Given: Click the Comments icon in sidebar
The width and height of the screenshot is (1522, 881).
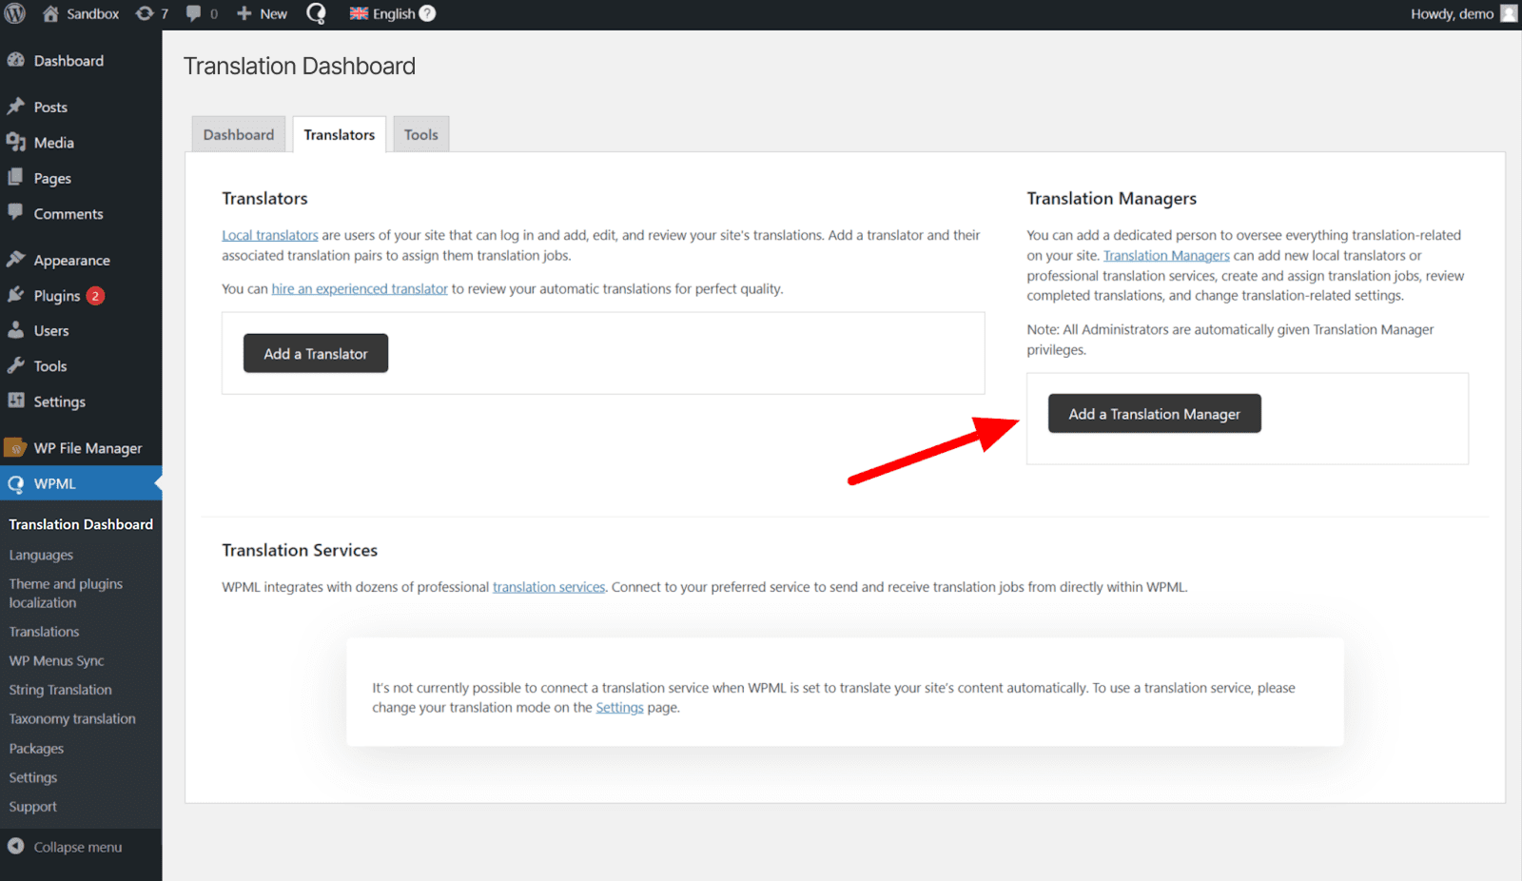Looking at the screenshot, I should 15,213.
